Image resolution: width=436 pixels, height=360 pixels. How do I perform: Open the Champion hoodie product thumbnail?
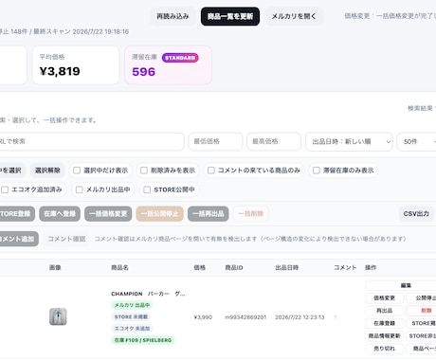[58, 316]
